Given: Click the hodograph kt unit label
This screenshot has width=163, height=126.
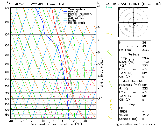Looking at the screenshot, I should click(121, 9).
